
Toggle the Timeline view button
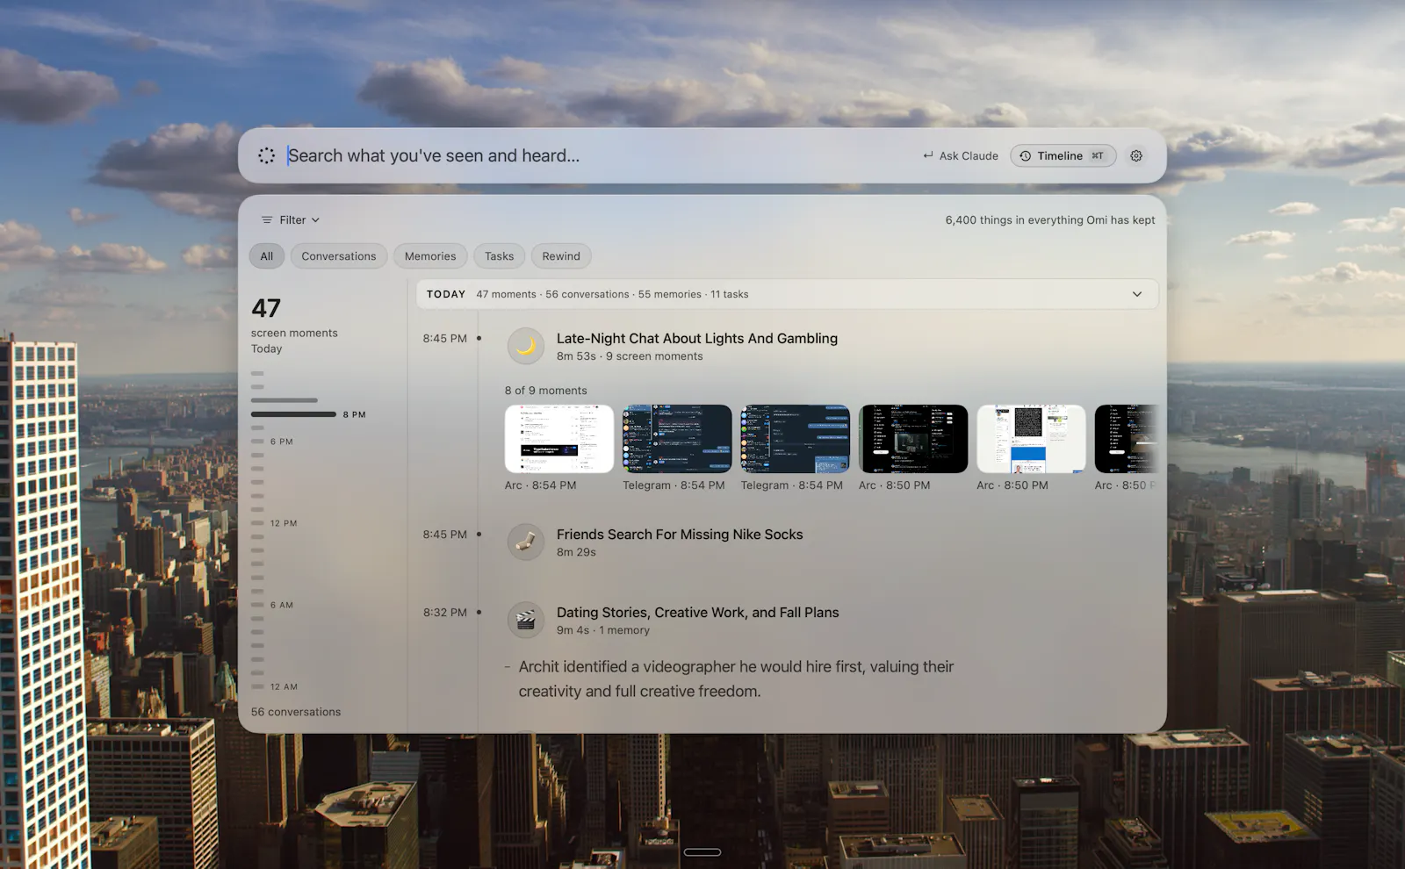[1063, 155]
